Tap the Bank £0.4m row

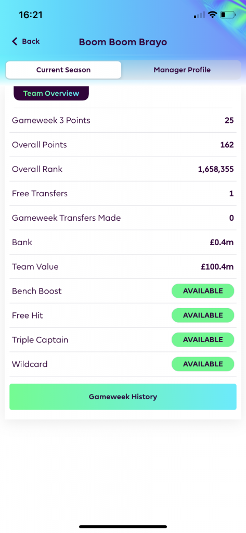click(123, 243)
